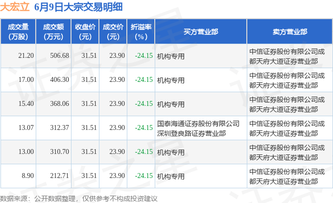333x203 pixels.
Task: Click the 数据来源 disclaimer footer text
Action: [79, 199]
